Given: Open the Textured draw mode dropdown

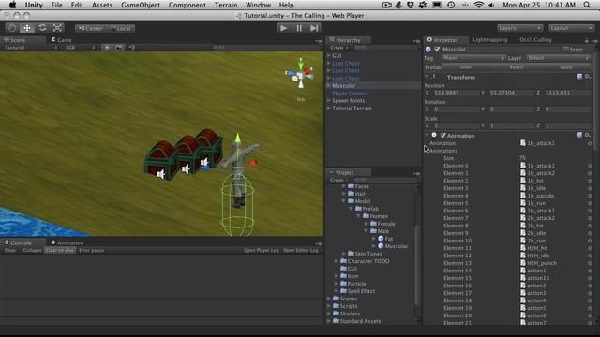Looking at the screenshot, I should click(31, 48).
